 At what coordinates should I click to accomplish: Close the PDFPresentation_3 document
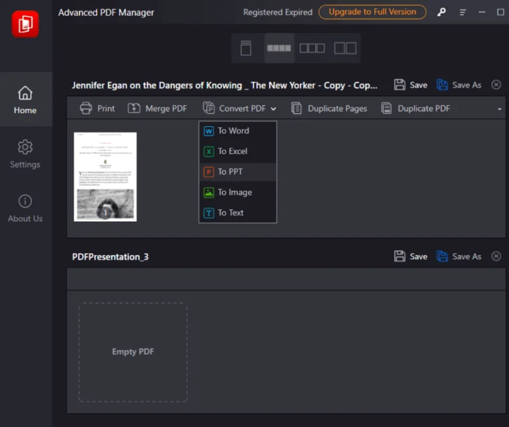496,256
